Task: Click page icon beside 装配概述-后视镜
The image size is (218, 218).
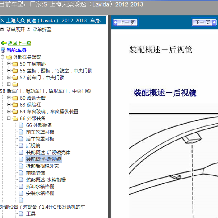Action: click(x=21, y=159)
